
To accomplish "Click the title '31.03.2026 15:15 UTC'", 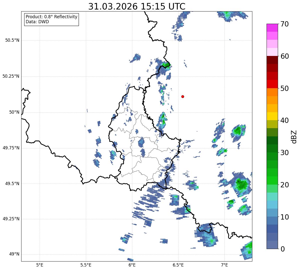I will click(x=137, y=6).
